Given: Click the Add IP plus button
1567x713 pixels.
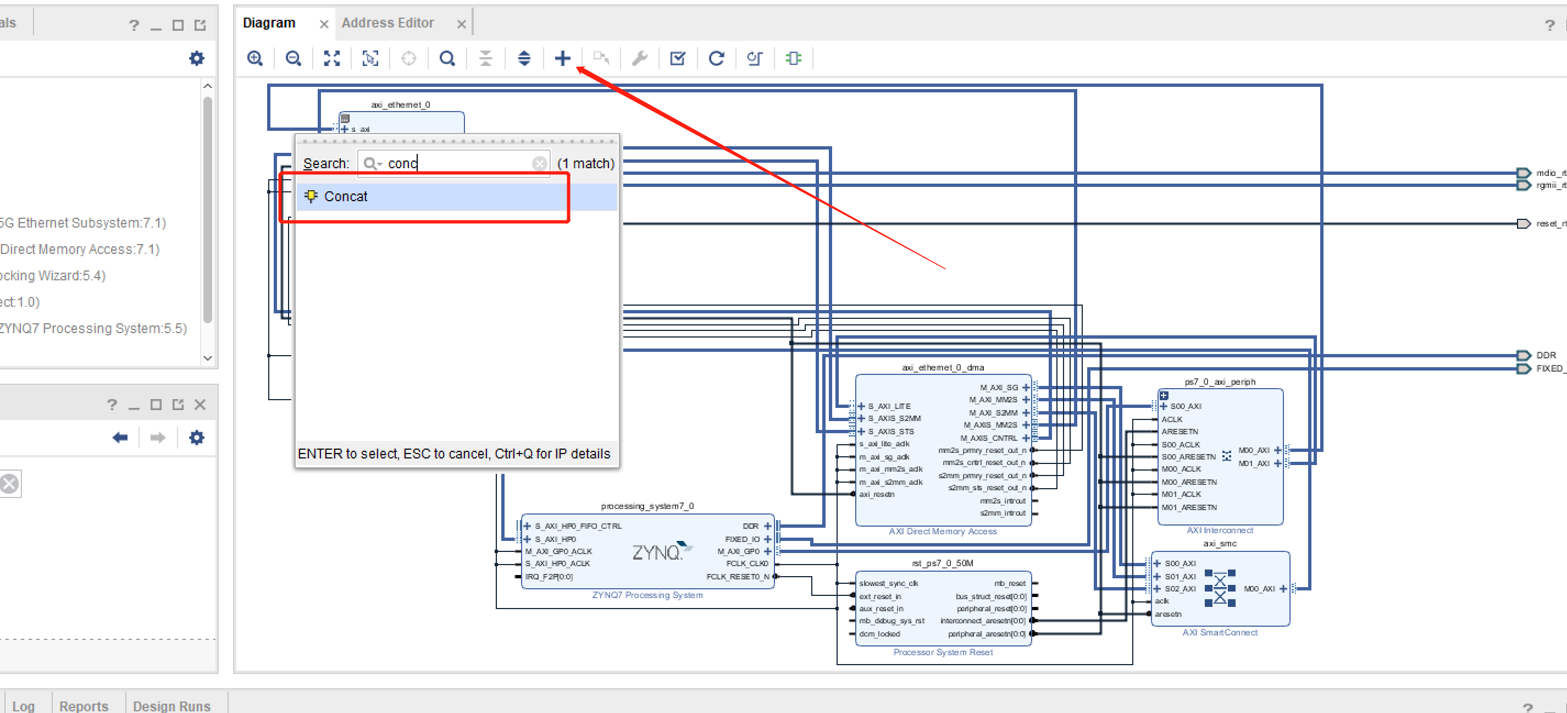Looking at the screenshot, I should 563,58.
